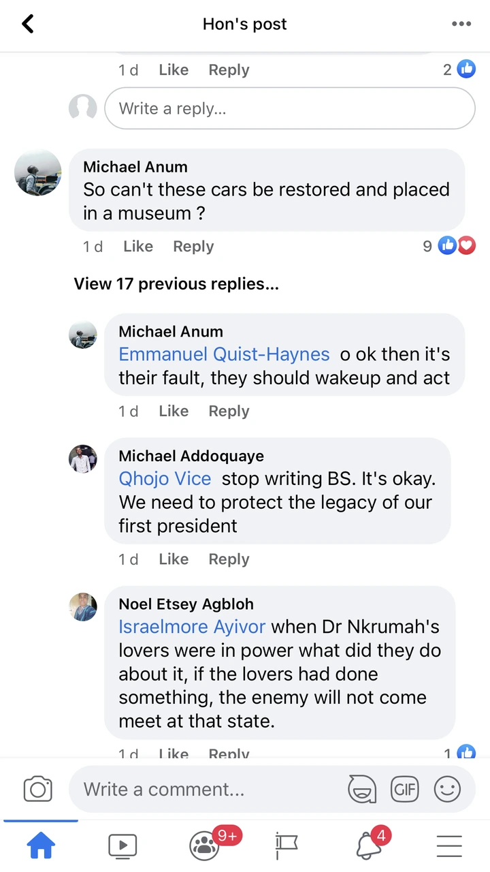
Task: Go back using the top-left arrow
Action: [28, 25]
